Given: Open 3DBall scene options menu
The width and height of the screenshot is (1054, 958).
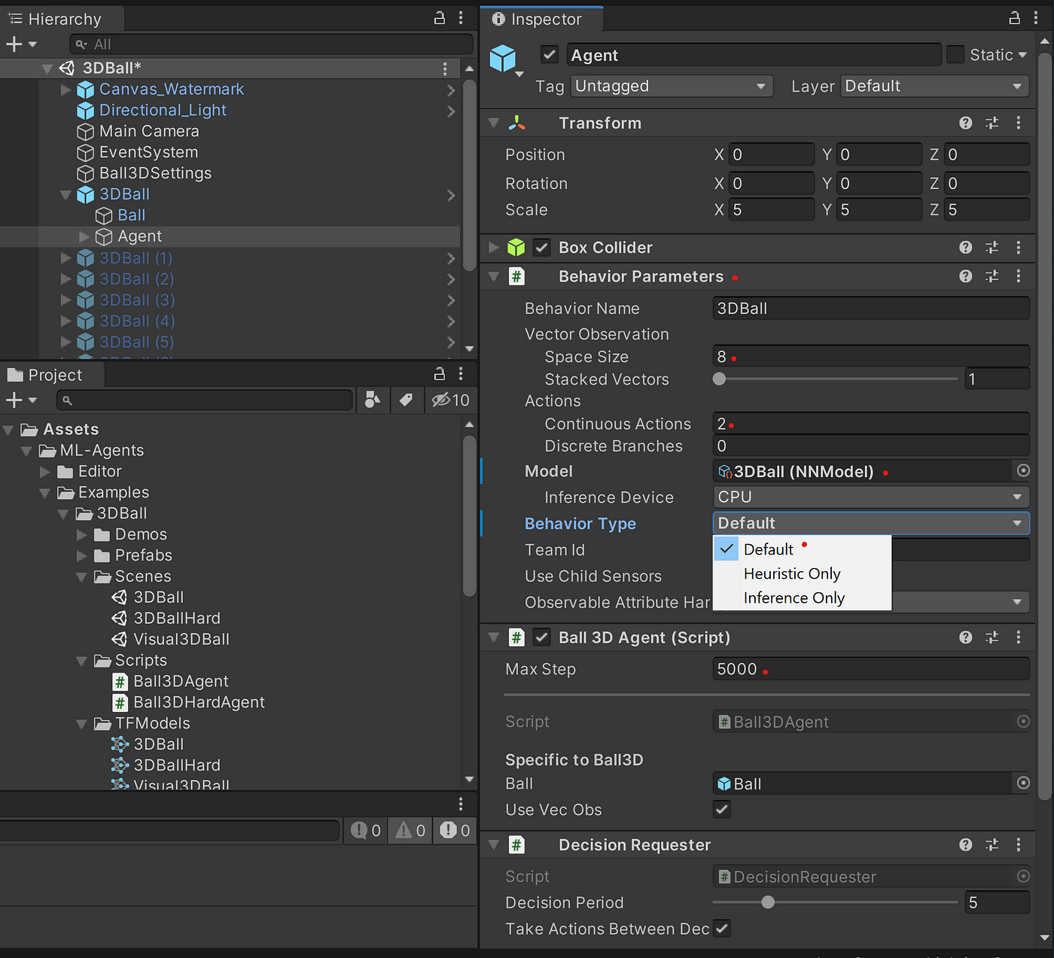Looking at the screenshot, I should tap(445, 68).
